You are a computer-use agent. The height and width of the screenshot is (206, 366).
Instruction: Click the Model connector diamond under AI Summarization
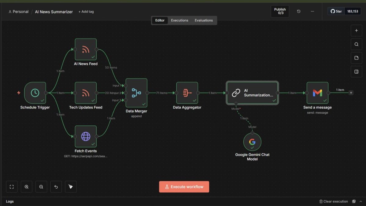(236, 104)
